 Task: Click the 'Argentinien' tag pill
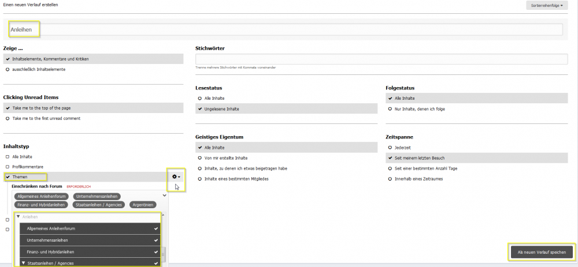click(143, 205)
